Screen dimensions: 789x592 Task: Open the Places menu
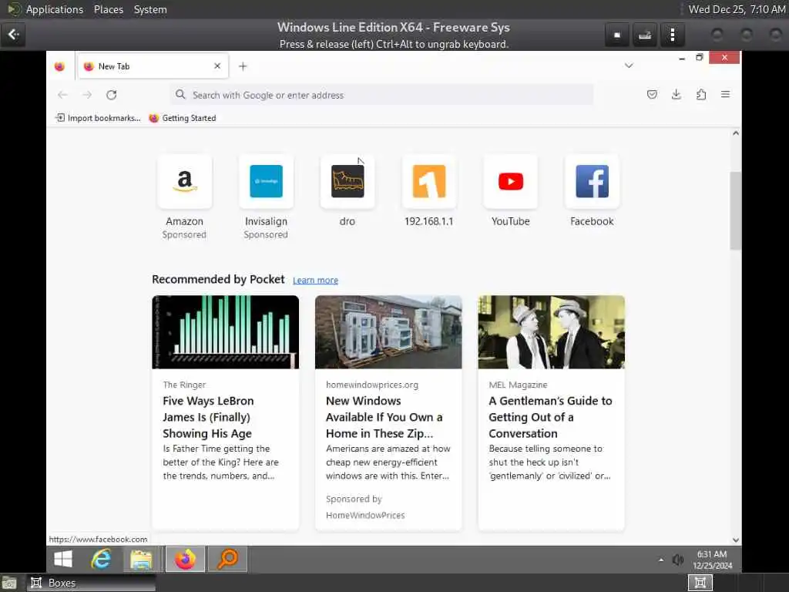click(x=108, y=9)
